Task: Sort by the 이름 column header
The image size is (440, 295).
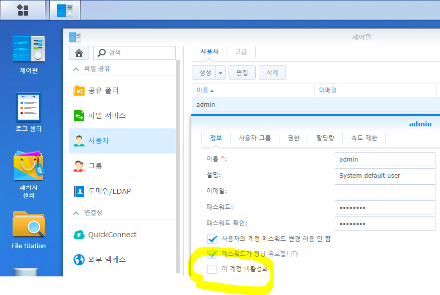Action: 253,91
